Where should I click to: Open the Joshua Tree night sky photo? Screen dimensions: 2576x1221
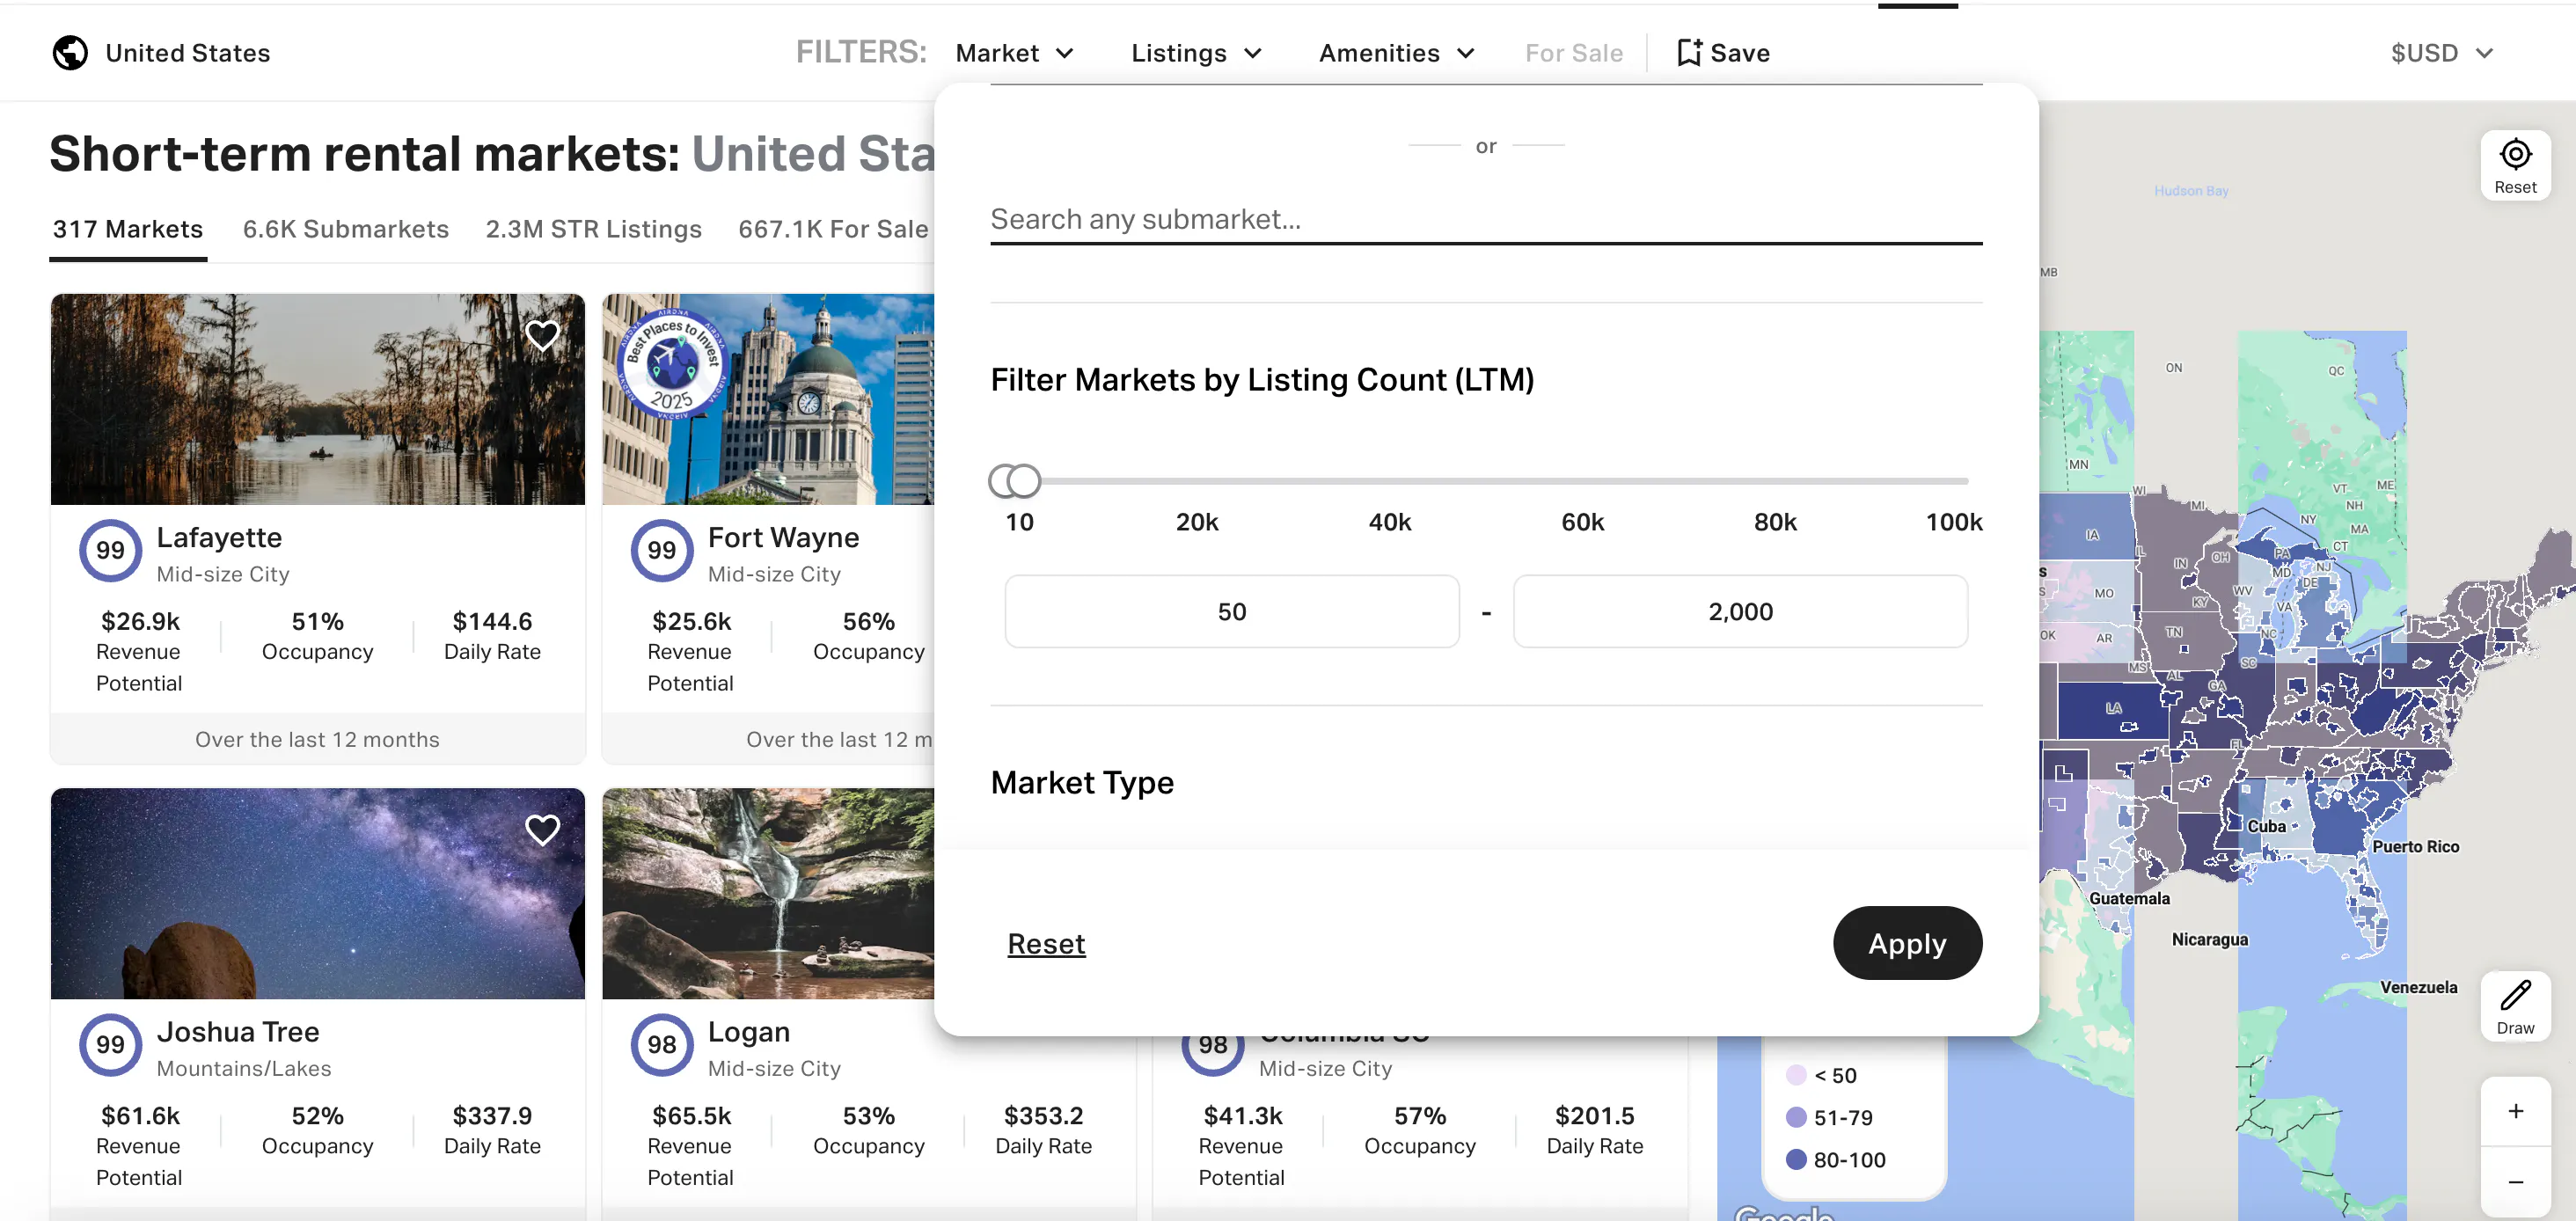tap(318, 894)
